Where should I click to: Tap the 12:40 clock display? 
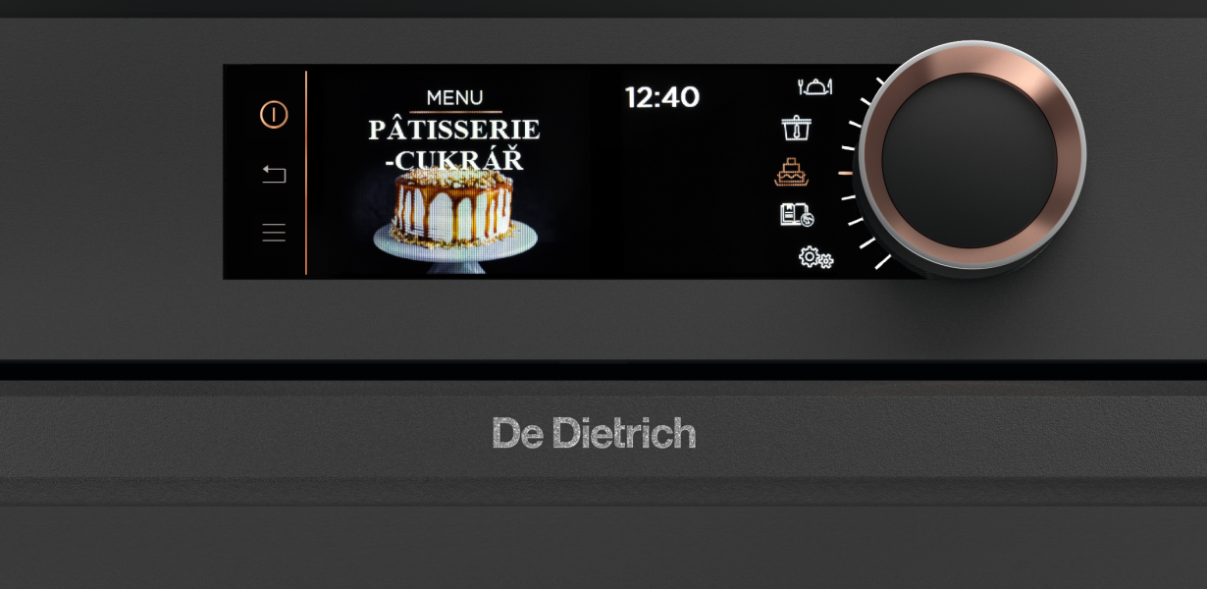click(x=662, y=96)
